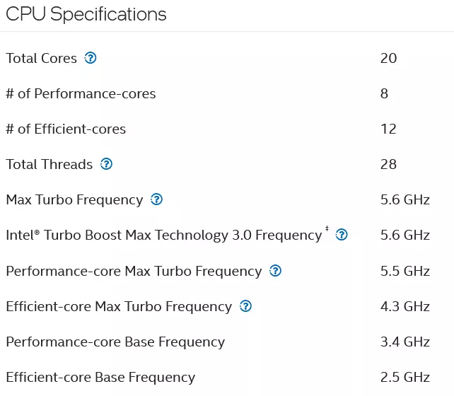The image size is (454, 396).
Task: Click the CPU Specifications heading
Action: 86,14
